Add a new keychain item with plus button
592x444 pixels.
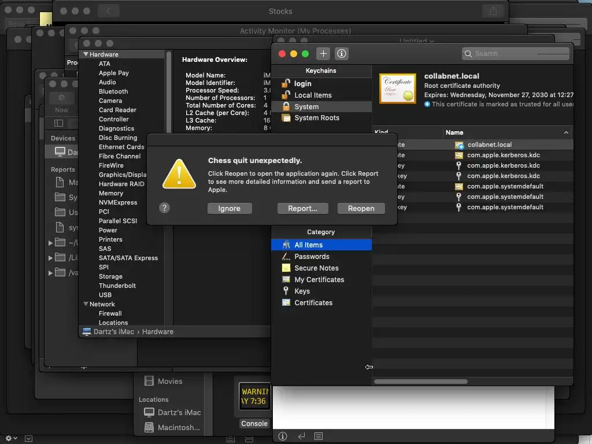click(x=323, y=54)
